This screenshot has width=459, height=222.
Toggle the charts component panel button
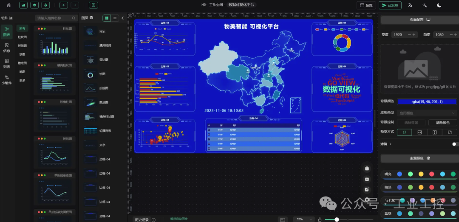[x=24, y=5]
